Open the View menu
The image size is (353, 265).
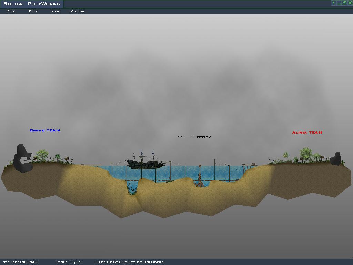pos(55,11)
